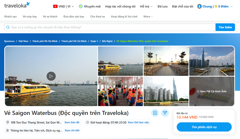Viewport: 240px width, 139px height.
Task: Click the 0 Điểm points label
Action: coord(223,6)
